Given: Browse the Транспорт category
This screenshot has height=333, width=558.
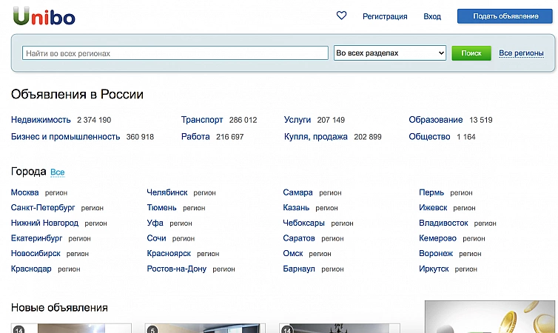Looking at the screenshot, I should point(202,120).
